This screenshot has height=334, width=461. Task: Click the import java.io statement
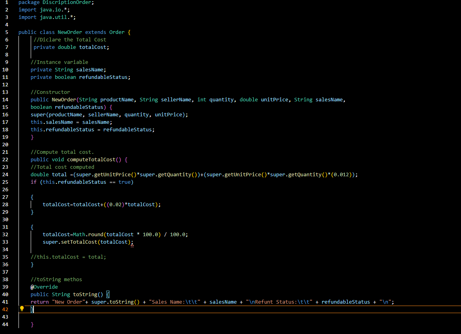coord(45,9)
